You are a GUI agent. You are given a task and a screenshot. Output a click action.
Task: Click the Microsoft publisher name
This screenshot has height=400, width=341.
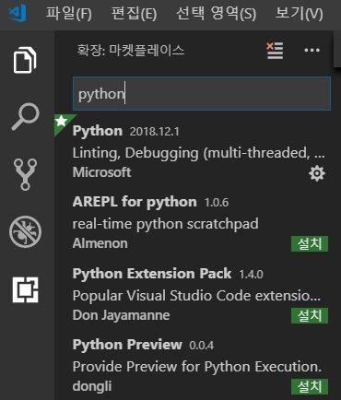coord(101,172)
